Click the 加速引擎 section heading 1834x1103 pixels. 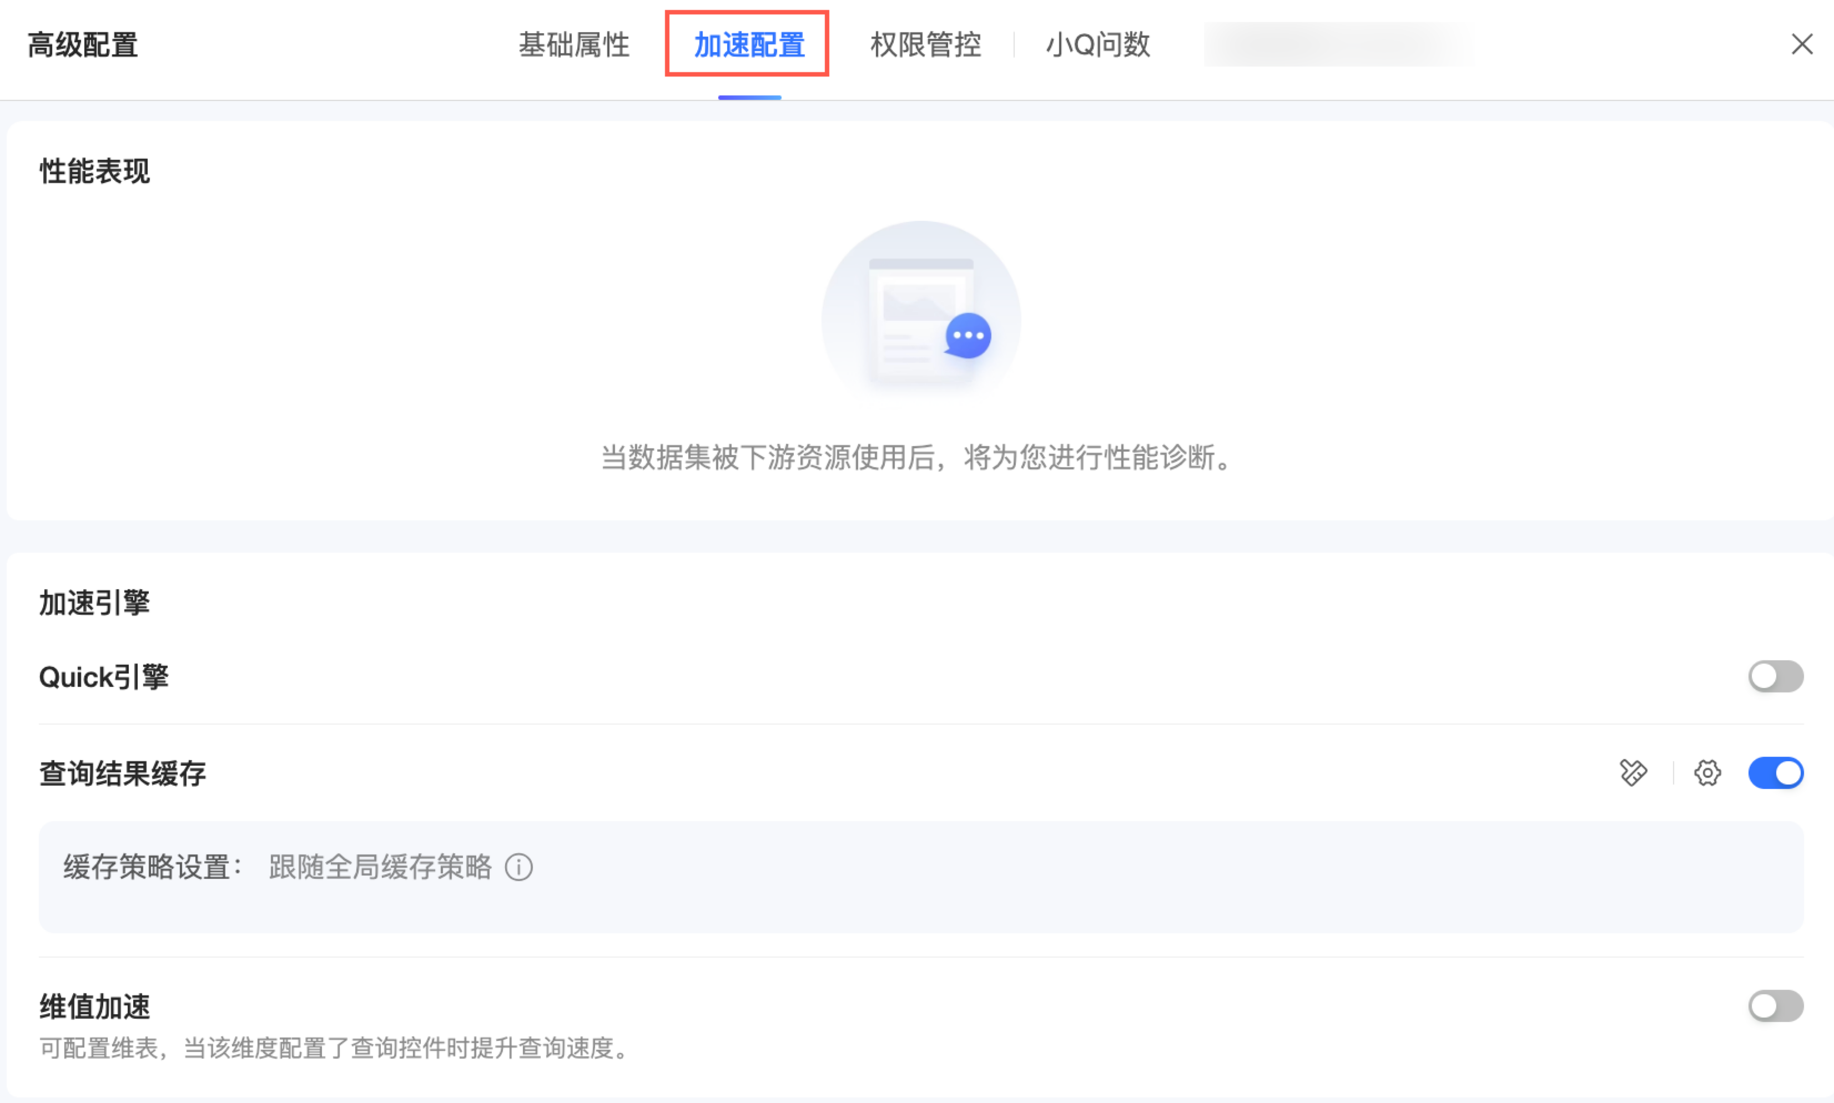94,602
